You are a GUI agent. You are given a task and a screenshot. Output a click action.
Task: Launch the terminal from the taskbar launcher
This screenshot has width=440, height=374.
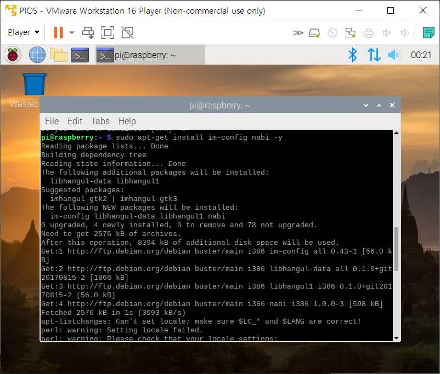[x=80, y=55]
